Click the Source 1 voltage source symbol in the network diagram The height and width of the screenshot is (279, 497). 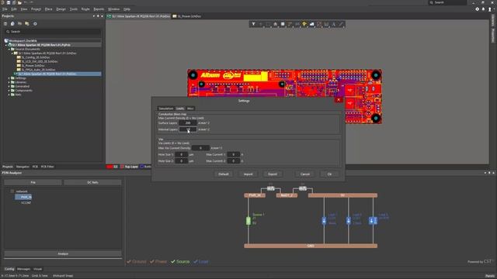coord(248,220)
